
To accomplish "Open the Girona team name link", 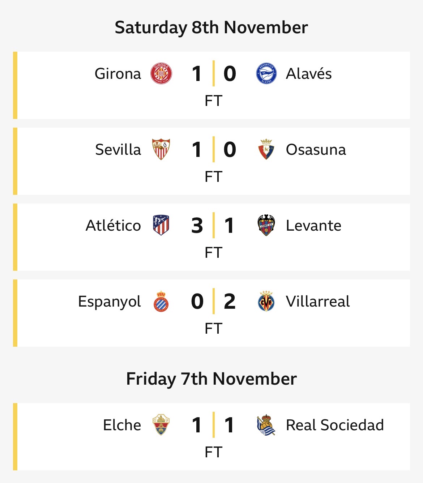I will 118,74.
